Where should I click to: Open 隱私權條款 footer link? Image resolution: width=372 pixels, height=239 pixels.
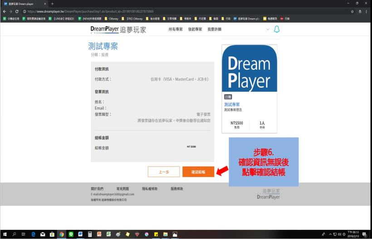click(149, 189)
